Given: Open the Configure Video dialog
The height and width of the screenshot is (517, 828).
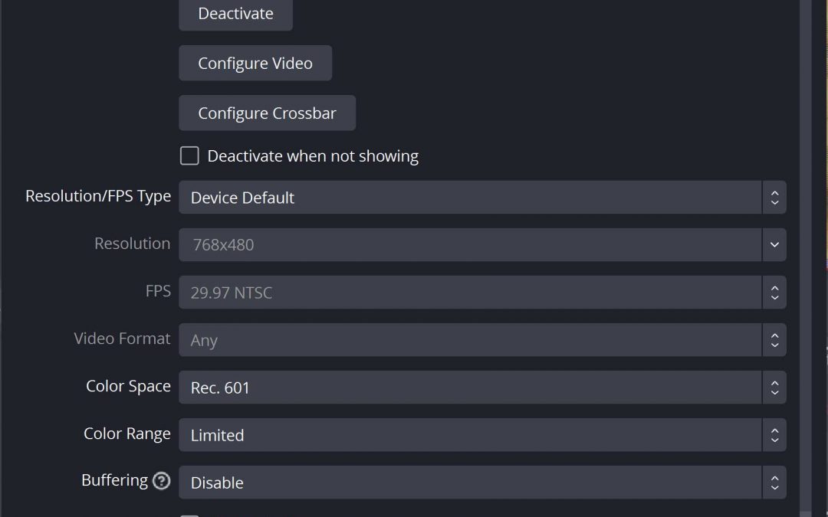Looking at the screenshot, I should pyautogui.click(x=255, y=63).
